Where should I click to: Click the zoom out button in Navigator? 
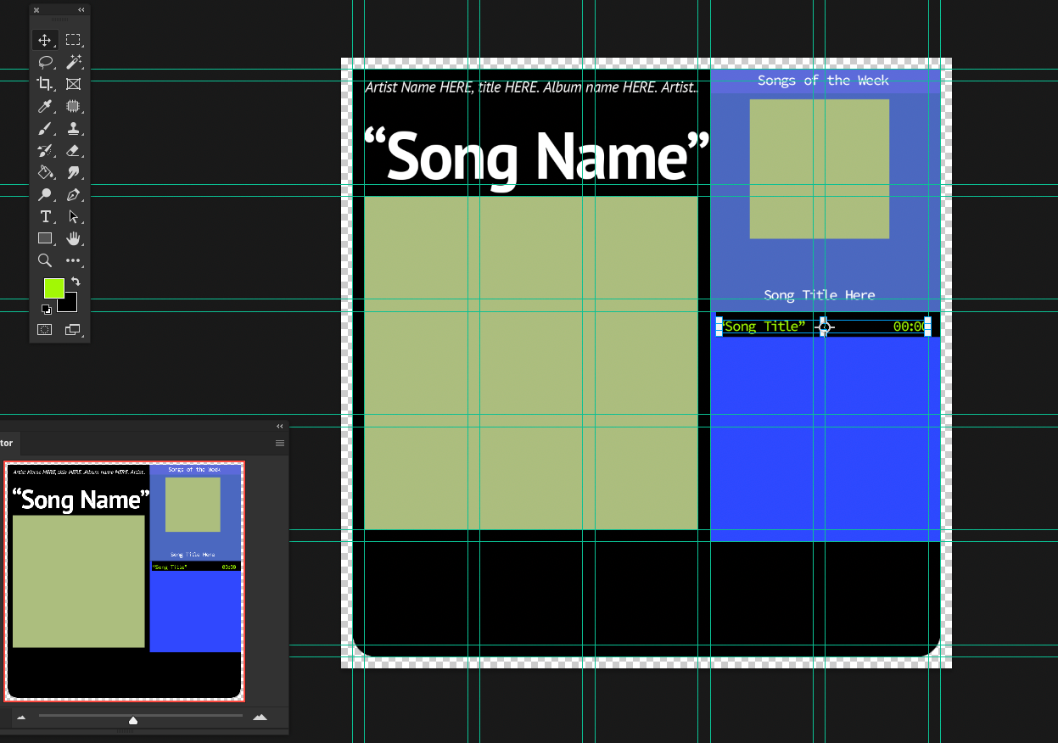tap(20, 717)
